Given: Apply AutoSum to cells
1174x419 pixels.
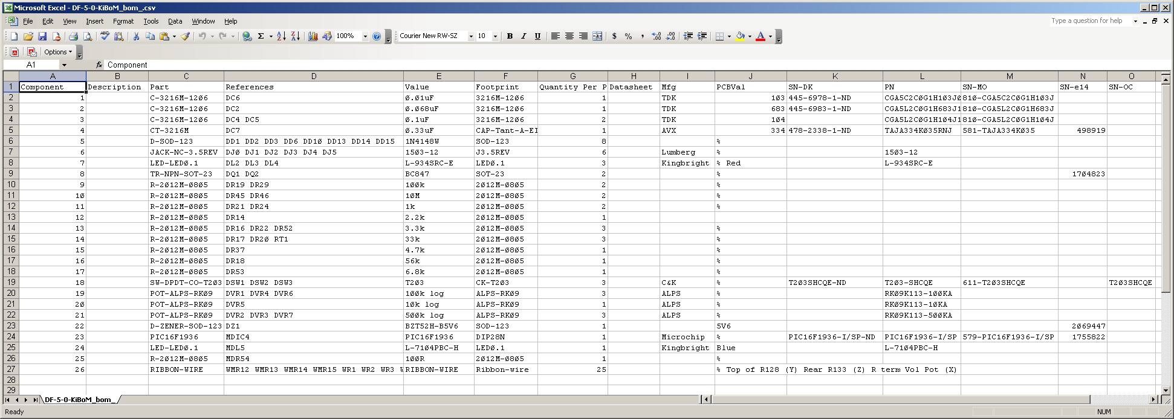Looking at the screenshot, I should (261, 36).
